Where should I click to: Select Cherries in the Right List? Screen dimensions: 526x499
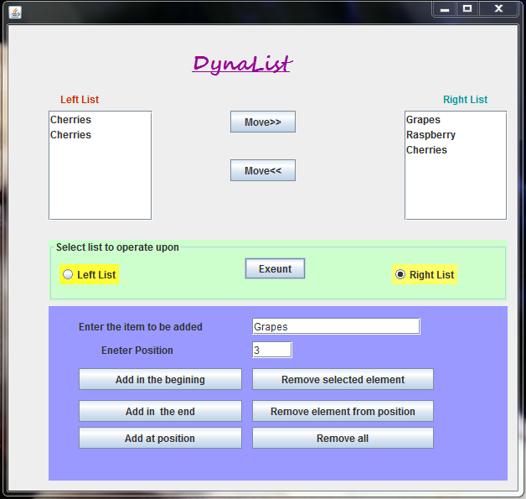coord(456,150)
